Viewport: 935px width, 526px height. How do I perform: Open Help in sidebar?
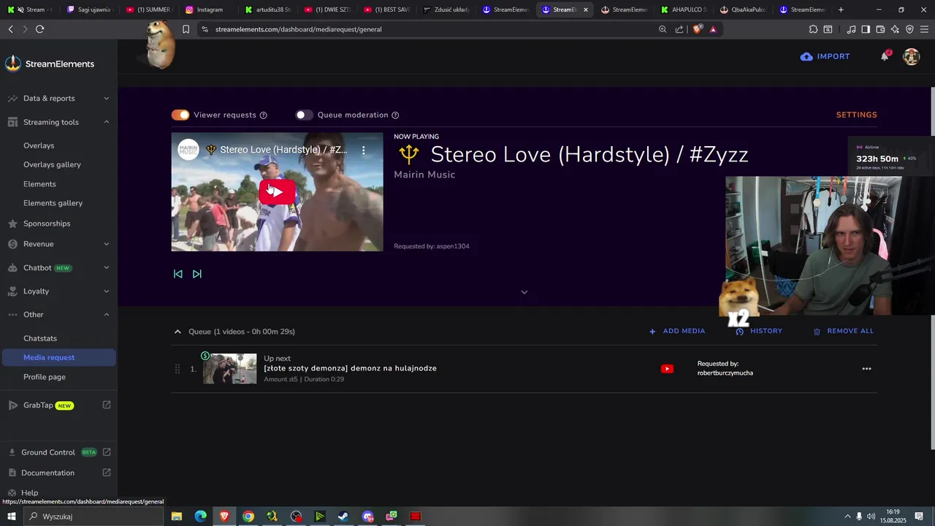pos(29,492)
